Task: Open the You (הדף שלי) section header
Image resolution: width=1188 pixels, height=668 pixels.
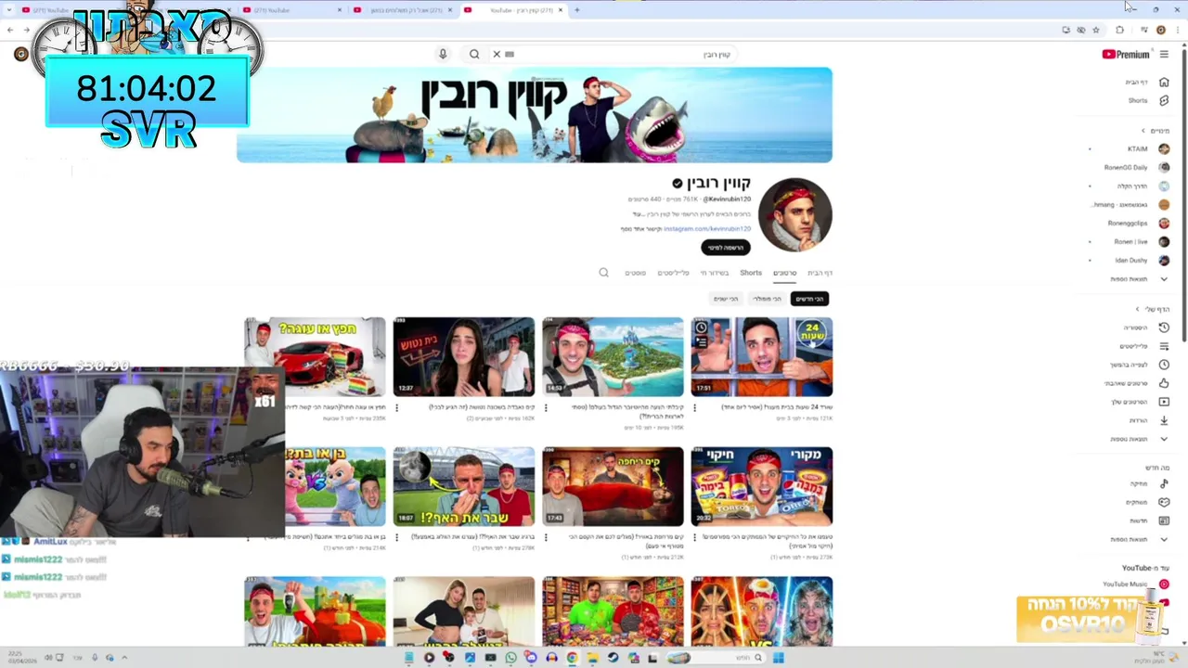Action: point(1152,309)
